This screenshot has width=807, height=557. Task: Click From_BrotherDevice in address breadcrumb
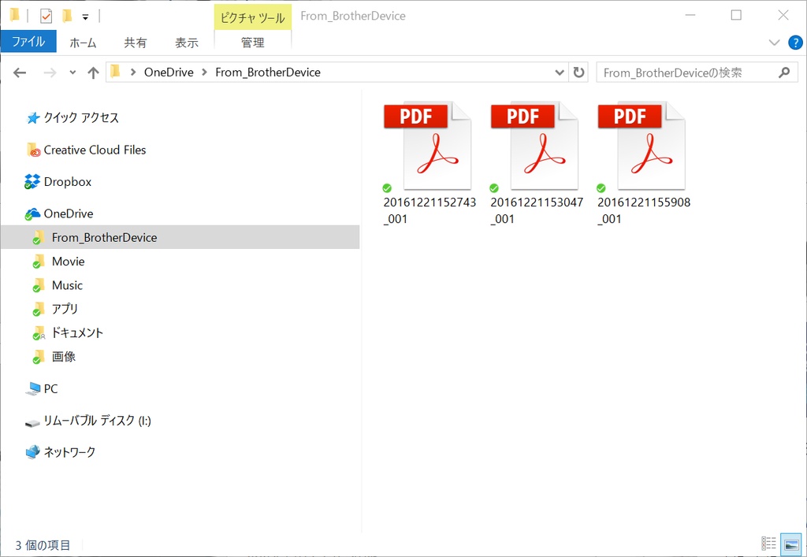pos(268,72)
